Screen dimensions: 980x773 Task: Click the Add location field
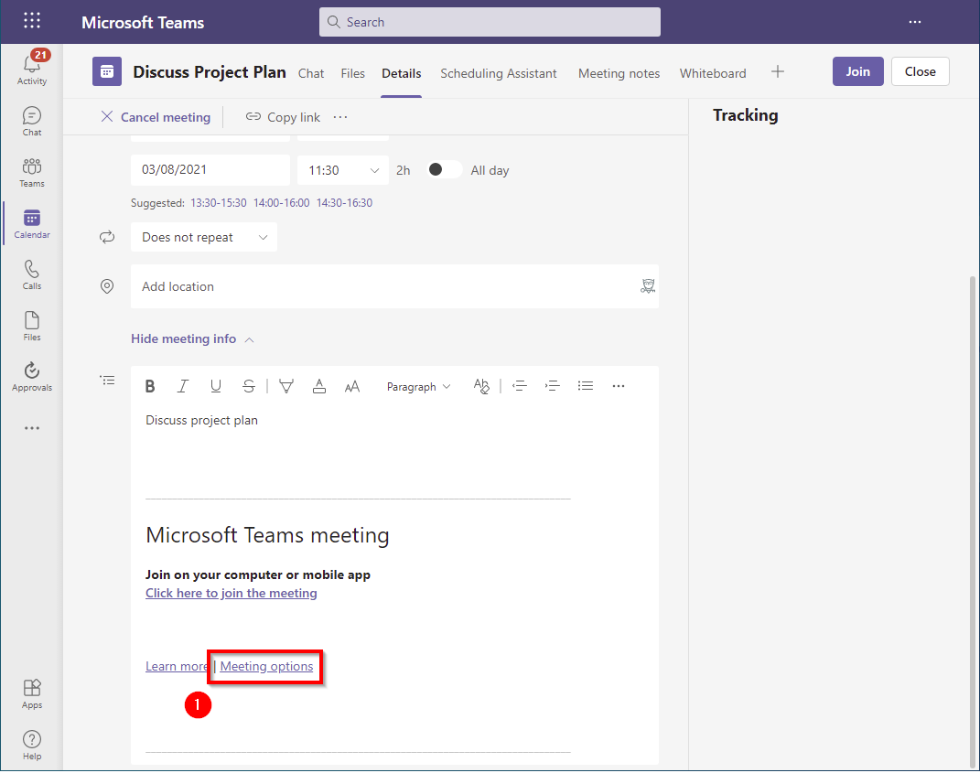(x=394, y=286)
